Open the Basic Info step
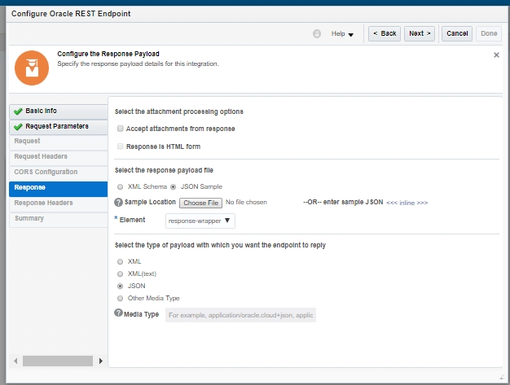Viewport: 510px width, 385px height. [x=58, y=112]
